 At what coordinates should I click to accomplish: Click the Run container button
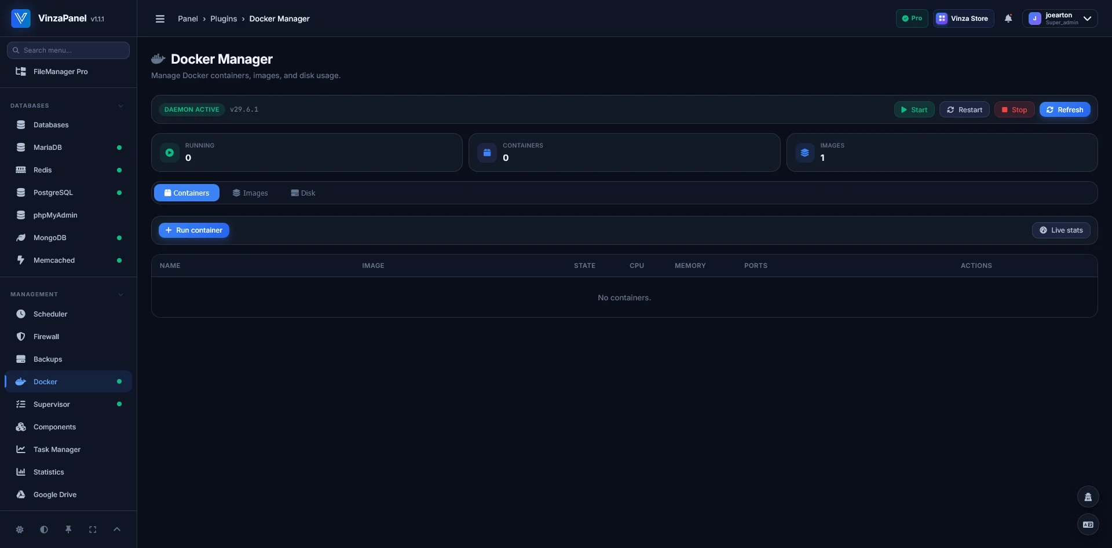194,230
